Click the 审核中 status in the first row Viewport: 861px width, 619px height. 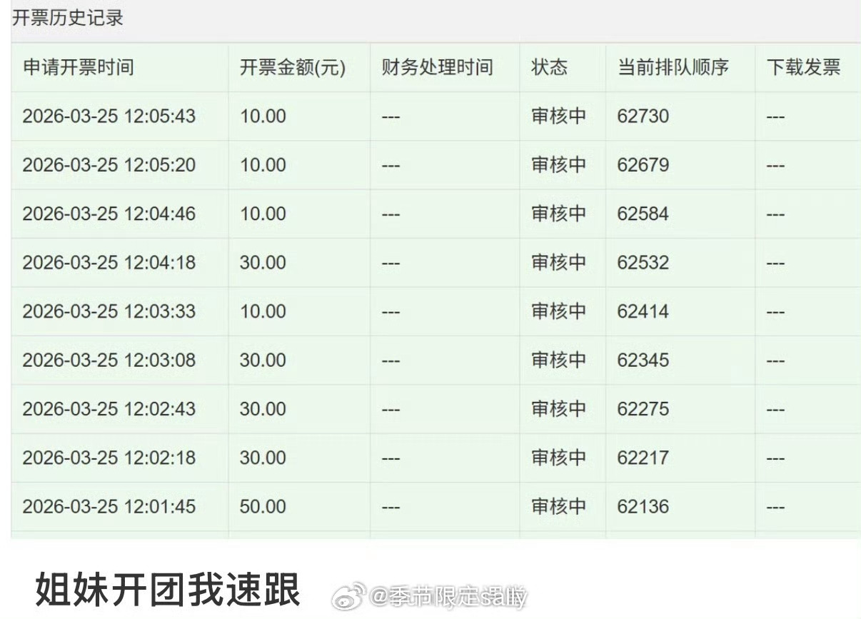tap(556, 116)
